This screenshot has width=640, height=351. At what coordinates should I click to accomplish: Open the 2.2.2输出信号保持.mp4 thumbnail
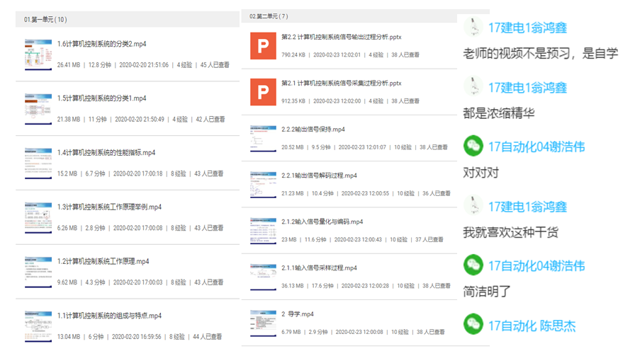tap(263, 138)
